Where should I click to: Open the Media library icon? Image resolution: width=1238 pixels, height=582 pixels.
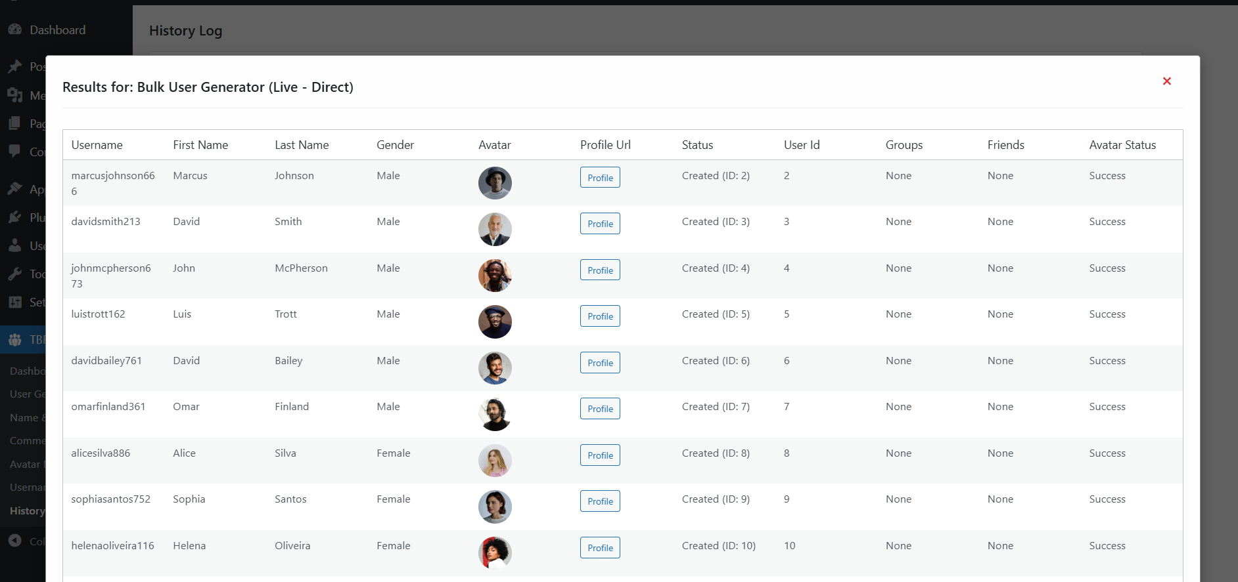(x=14, y=95)
